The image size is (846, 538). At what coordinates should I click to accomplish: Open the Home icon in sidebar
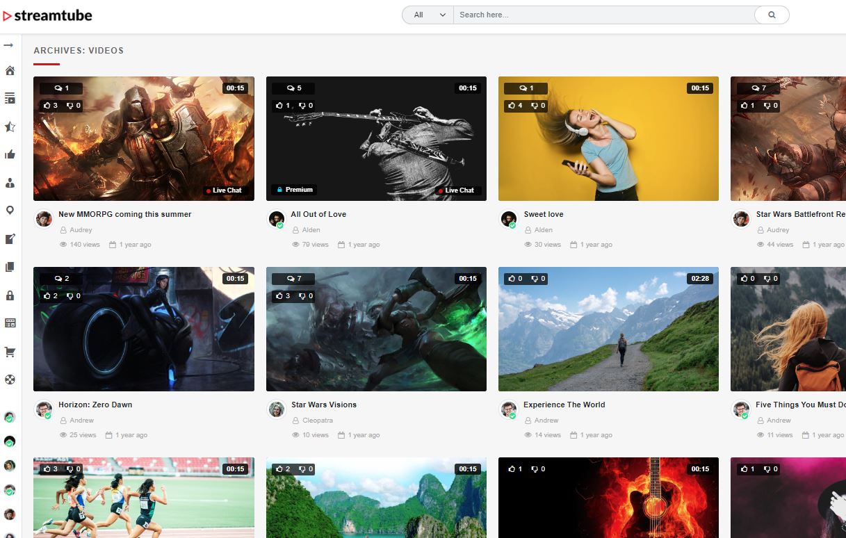(x=10, y=70)
